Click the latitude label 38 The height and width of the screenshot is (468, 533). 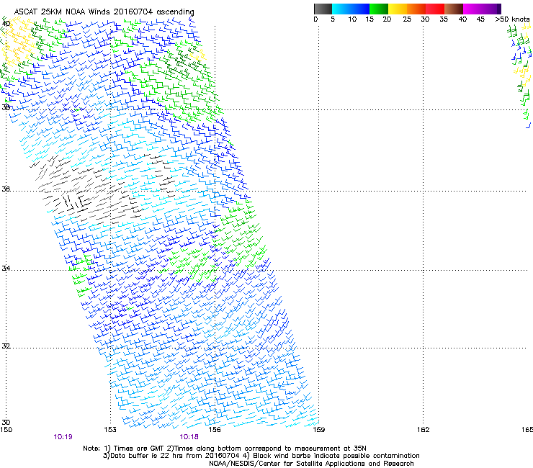coord(6,107)
